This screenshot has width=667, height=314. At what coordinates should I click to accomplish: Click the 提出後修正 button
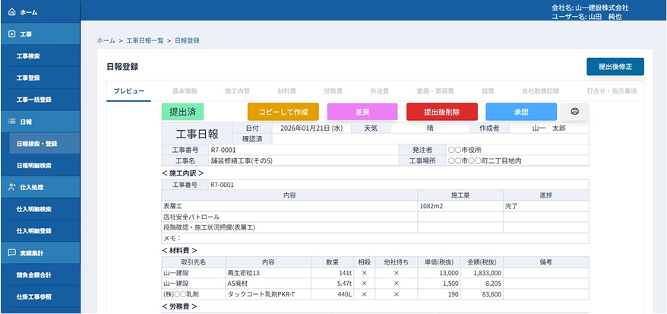tap(615, 67)
